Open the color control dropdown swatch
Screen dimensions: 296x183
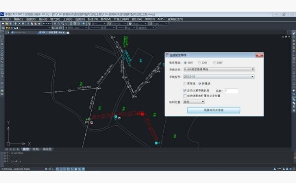pyautogui.click(x=76, y=28)
